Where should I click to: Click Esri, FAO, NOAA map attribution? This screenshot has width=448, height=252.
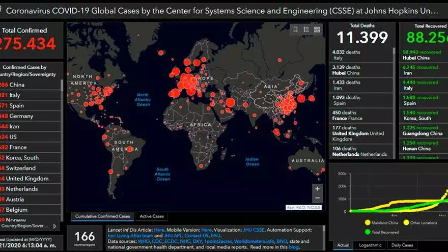click(304, 207)
